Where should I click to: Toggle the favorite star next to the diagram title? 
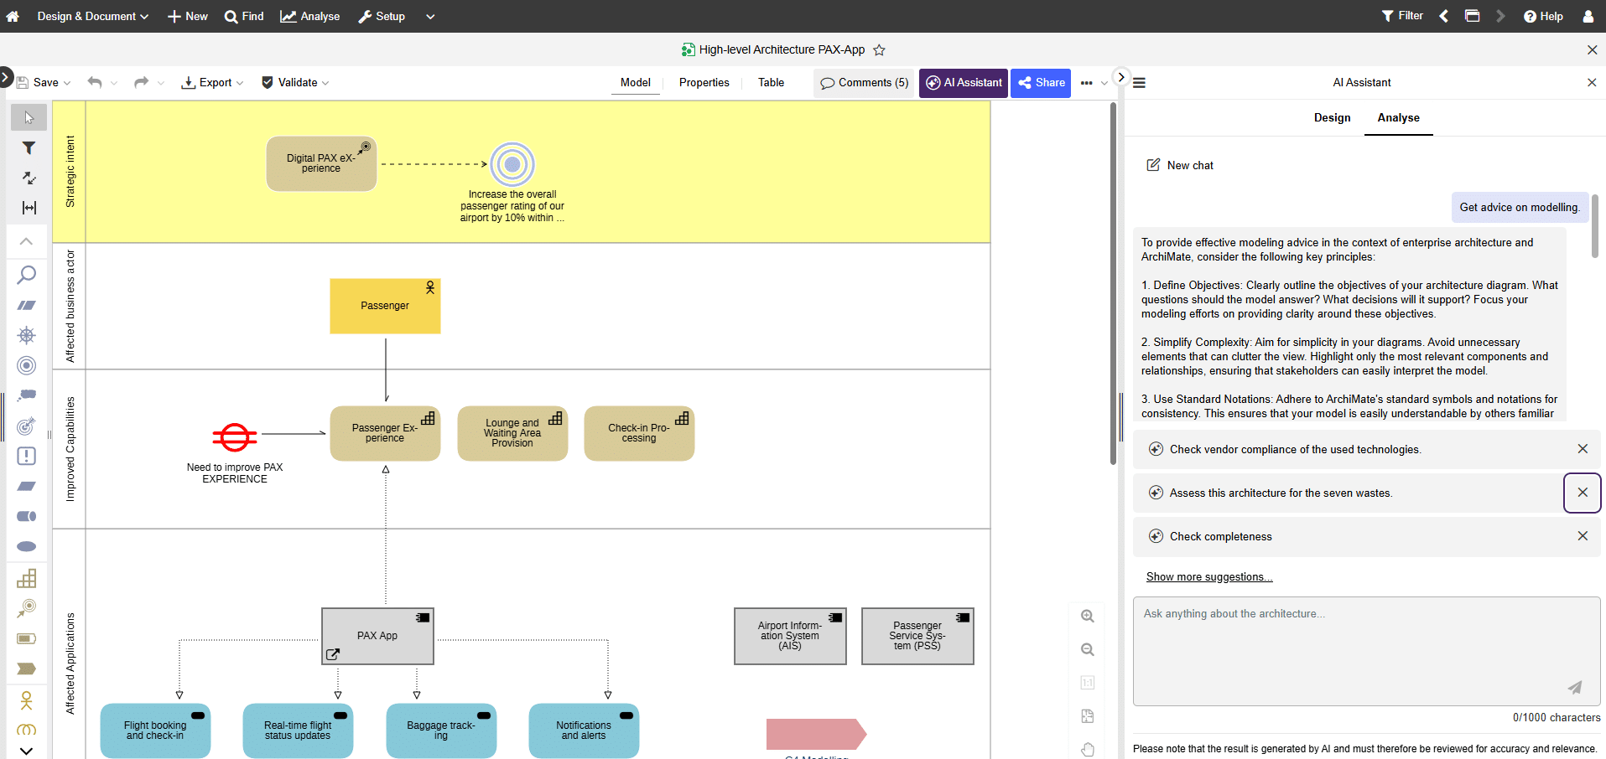879,50
